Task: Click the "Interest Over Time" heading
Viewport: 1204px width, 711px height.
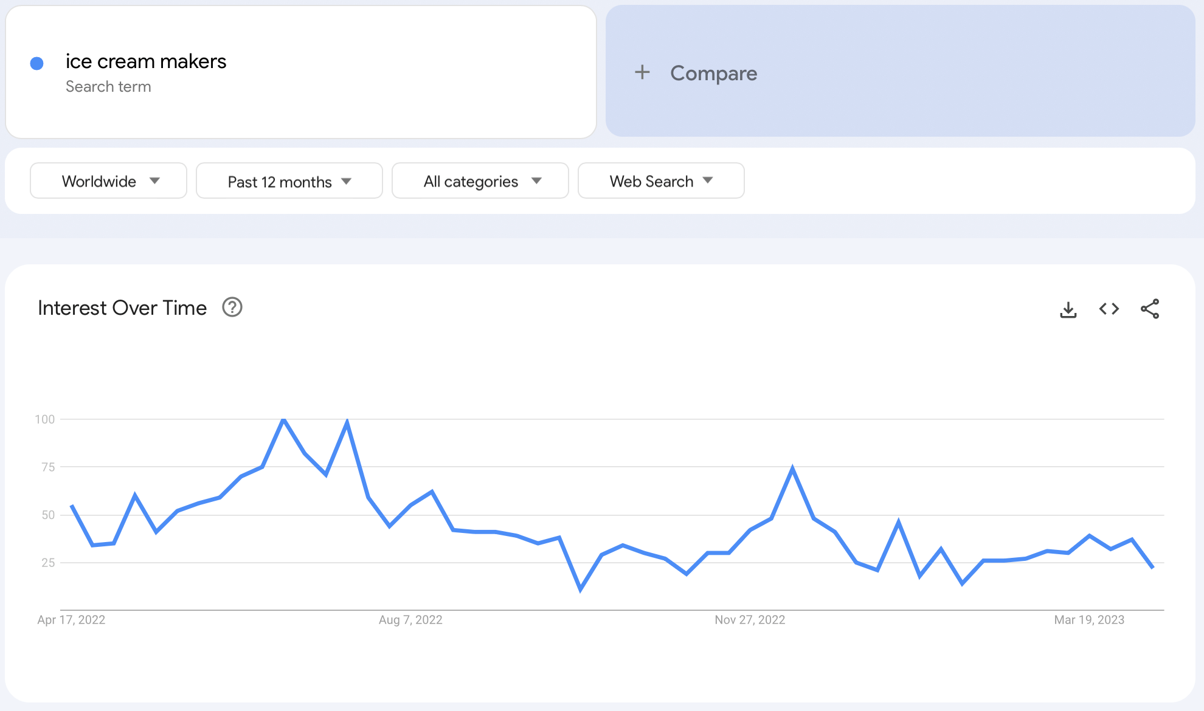Action: pyautogui.click(x=122, y=308)
